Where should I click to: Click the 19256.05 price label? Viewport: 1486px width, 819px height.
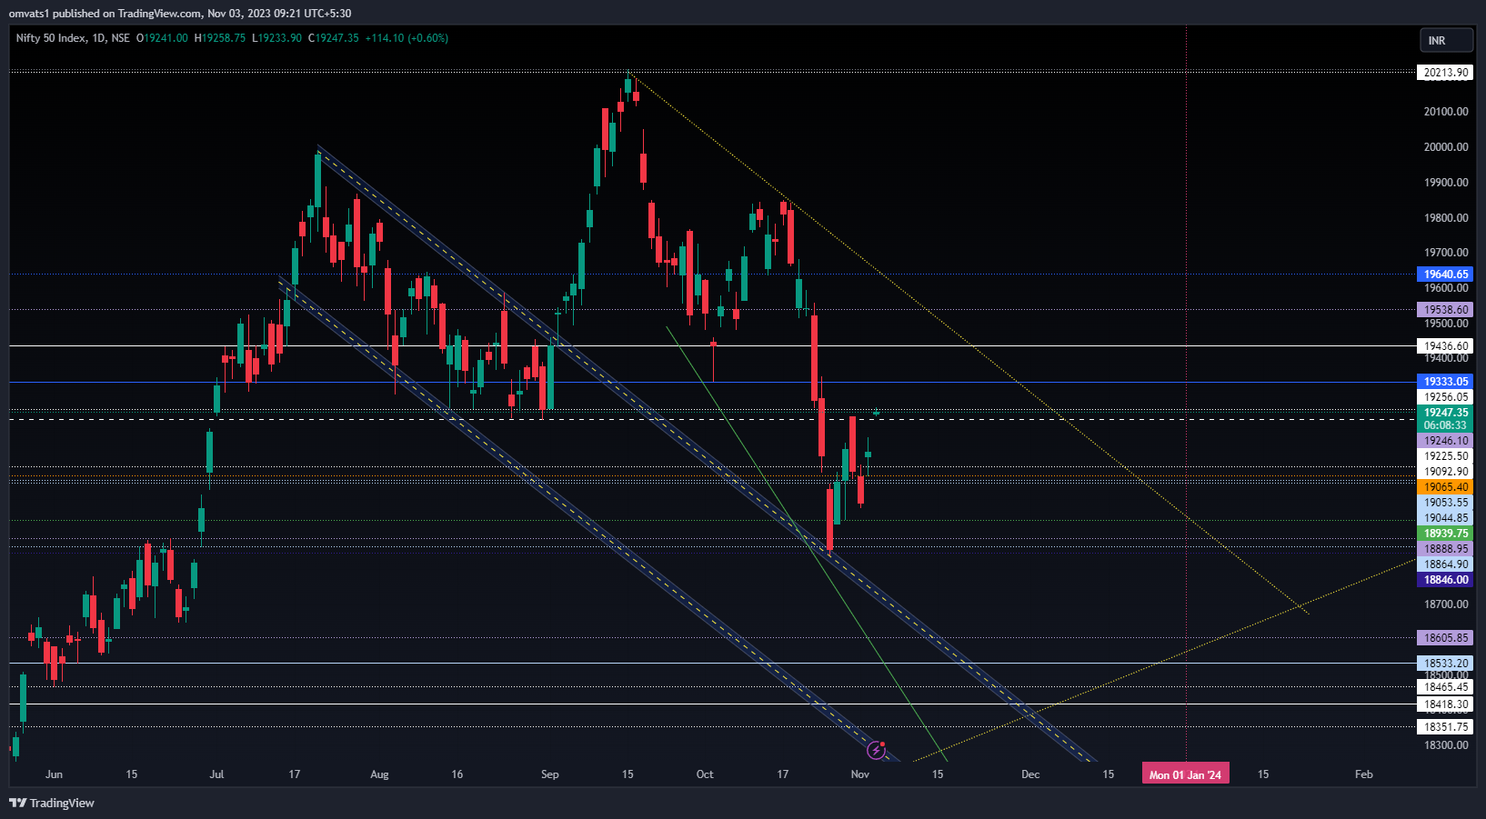(1445, 397)
